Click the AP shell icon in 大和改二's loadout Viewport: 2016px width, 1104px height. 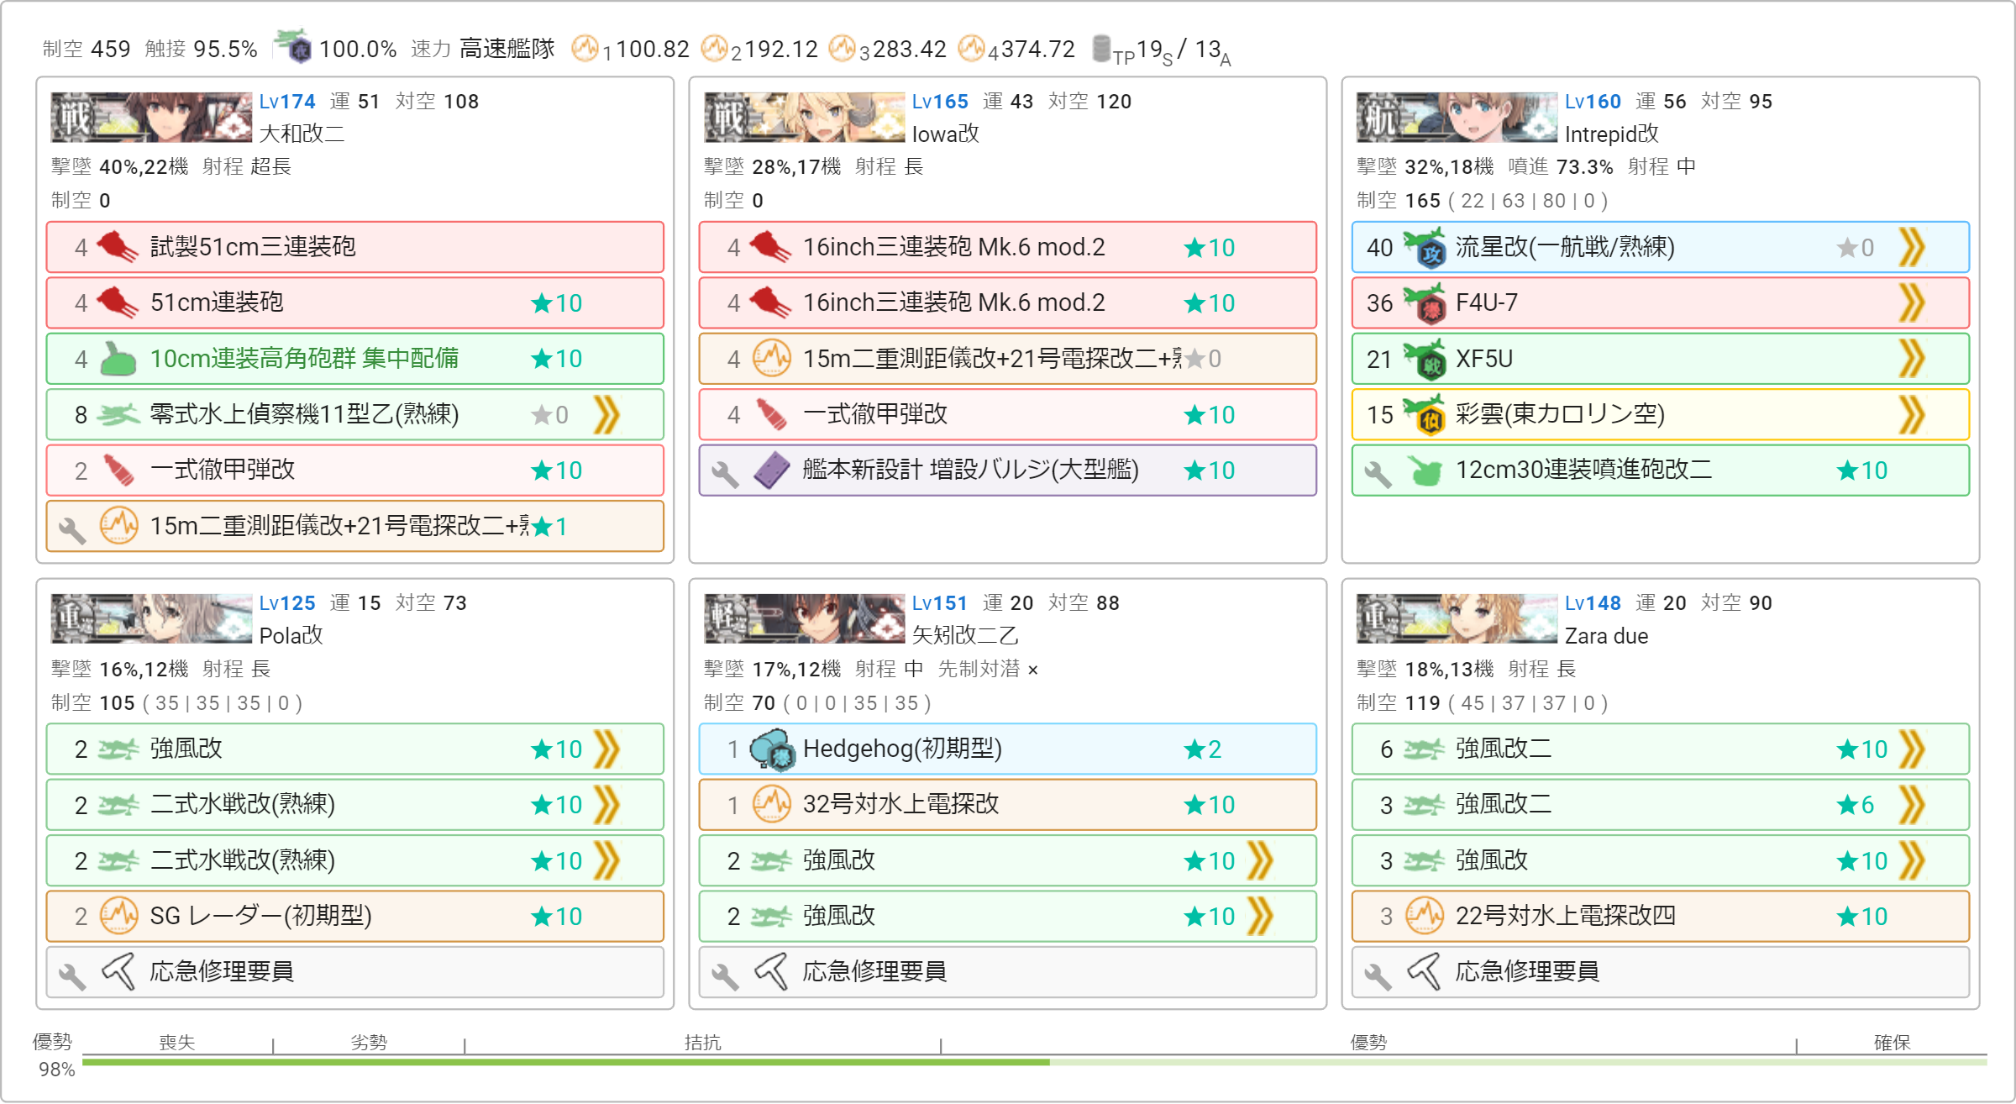point(118,471)
